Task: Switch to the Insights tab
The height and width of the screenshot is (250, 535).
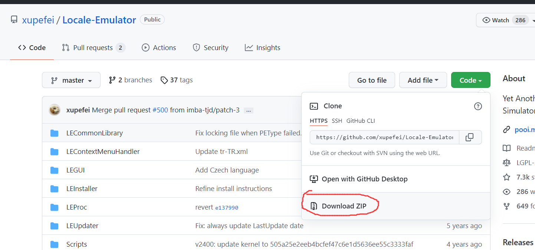Action: point(262,47)
